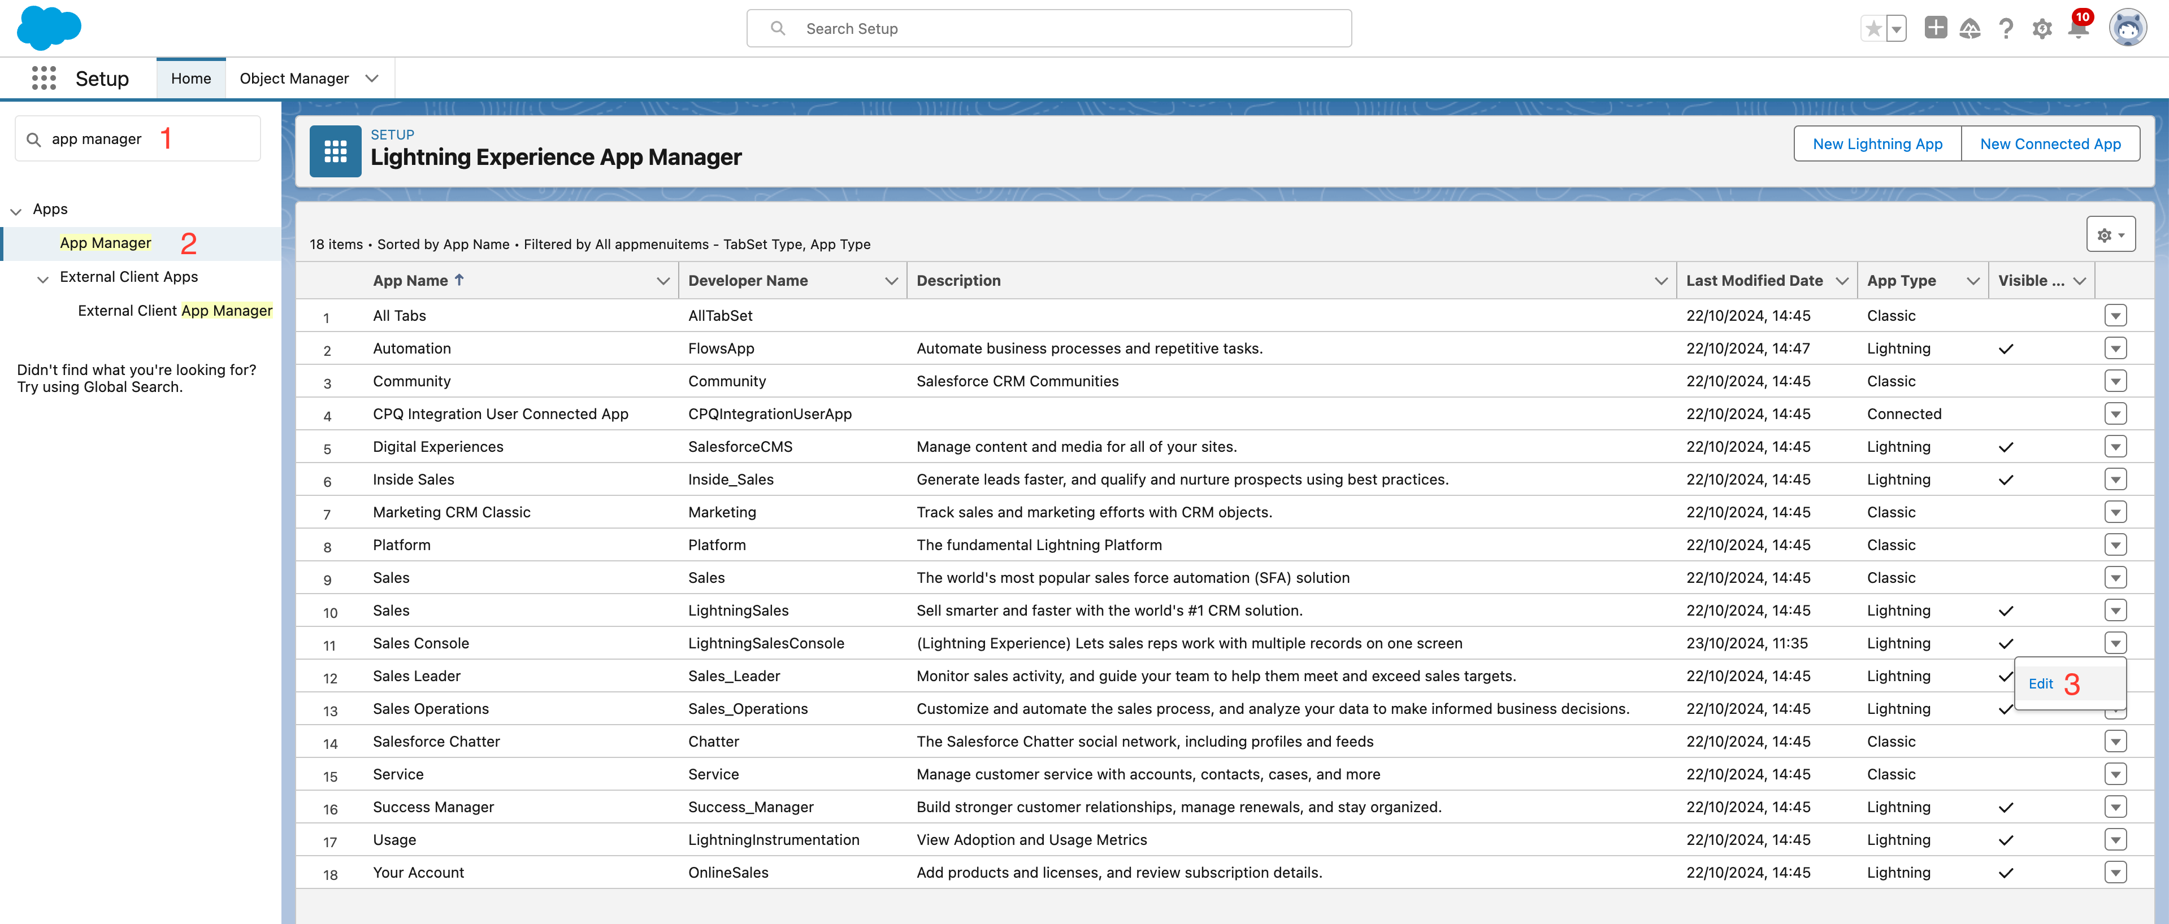This screenshot has width=2169, height=924.
Task: Select App Manager in the sidebar
Action: pos(105,243)
